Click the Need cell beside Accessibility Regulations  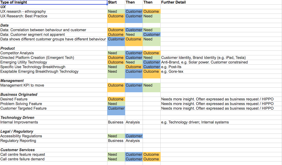coord(116,136)
